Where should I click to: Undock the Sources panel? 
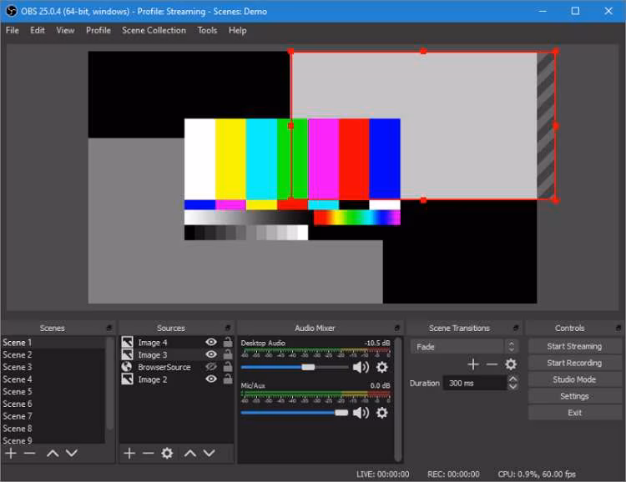point(228,328)
